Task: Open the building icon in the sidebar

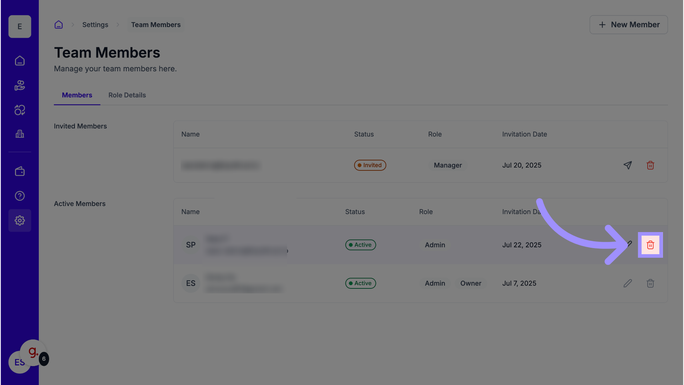Action: click(20, 134)
